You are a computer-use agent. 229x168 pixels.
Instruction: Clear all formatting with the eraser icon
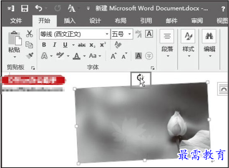click(118, 44)
